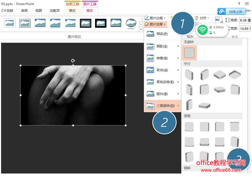The image size is (252, 176).
Task: Pick first preset in 平行 section third row
Action: [x=189, y=105]
